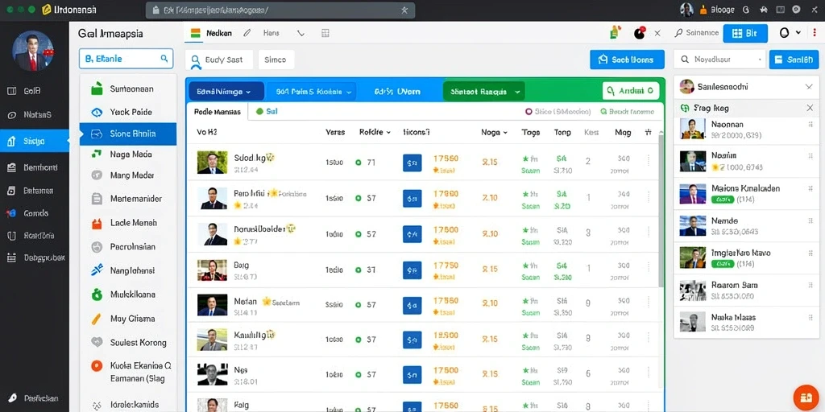Toggle the green Sul status radio
Viewport: 825px width, 412px height.
259,111
